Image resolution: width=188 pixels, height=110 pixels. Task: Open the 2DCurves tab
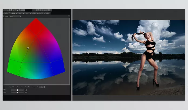pos(40,13)
